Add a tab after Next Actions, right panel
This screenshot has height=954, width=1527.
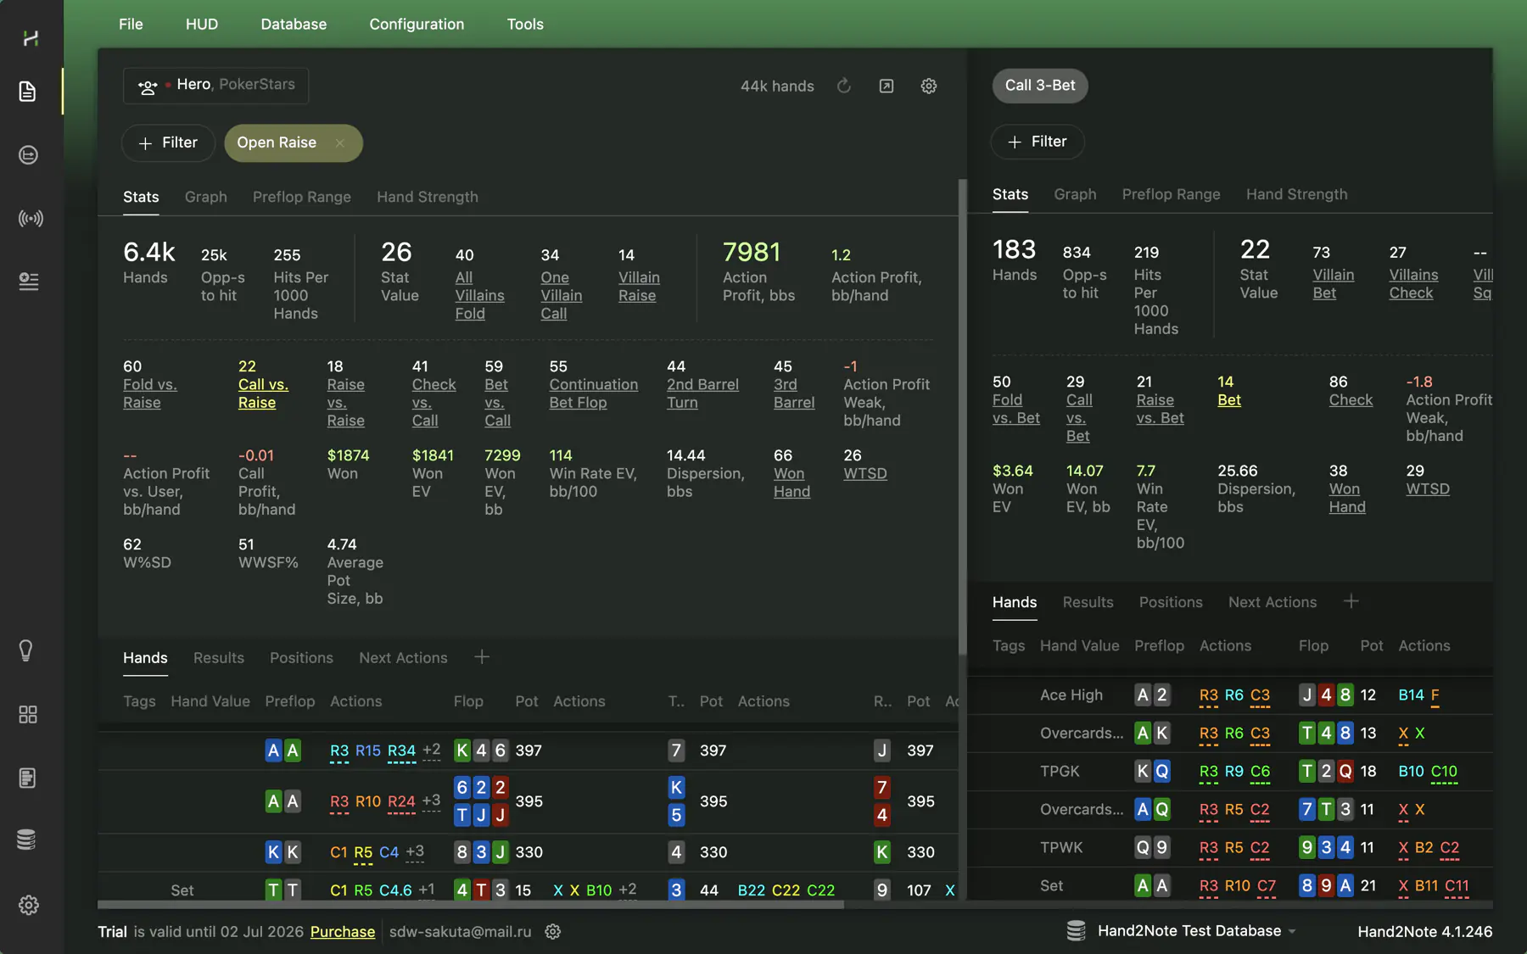pos(1351,601)
